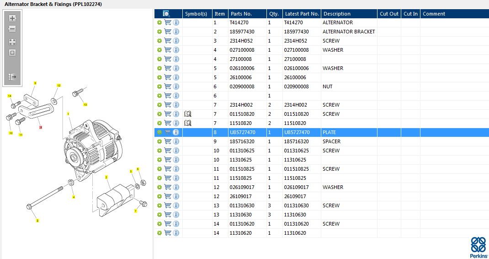Zoom in on the alternator diagram
The height and width of the screenshot is (259, 489).
(12, 18)
